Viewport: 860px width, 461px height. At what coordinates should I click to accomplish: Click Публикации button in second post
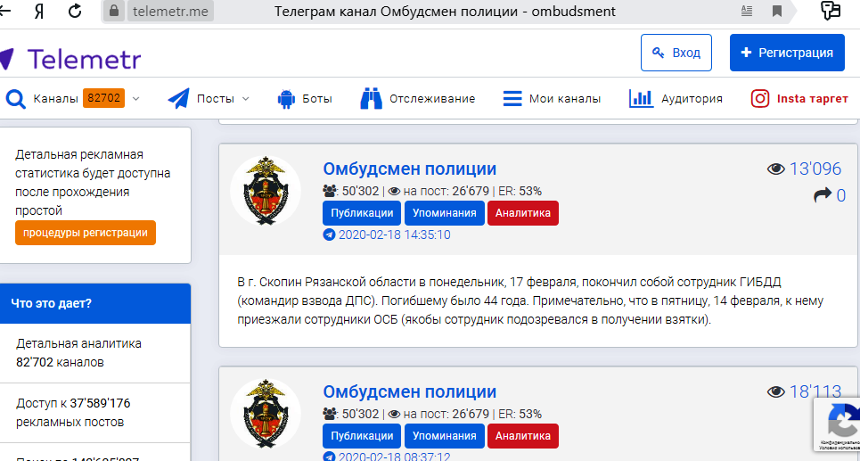pos(362,436)
